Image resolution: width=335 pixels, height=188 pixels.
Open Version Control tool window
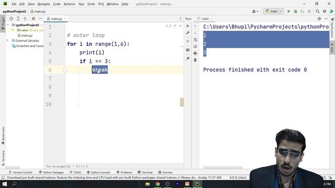[20, 172]
